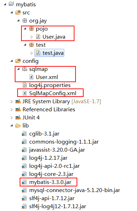137x211 pixels.
Task: Expand the User.java class node
Action: click(x=32, y=37)
